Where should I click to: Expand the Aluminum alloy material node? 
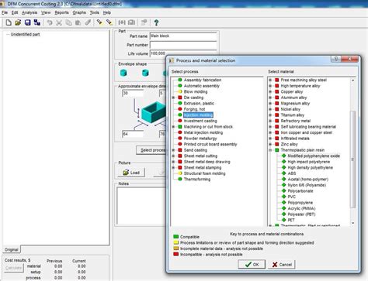[270, 98]
